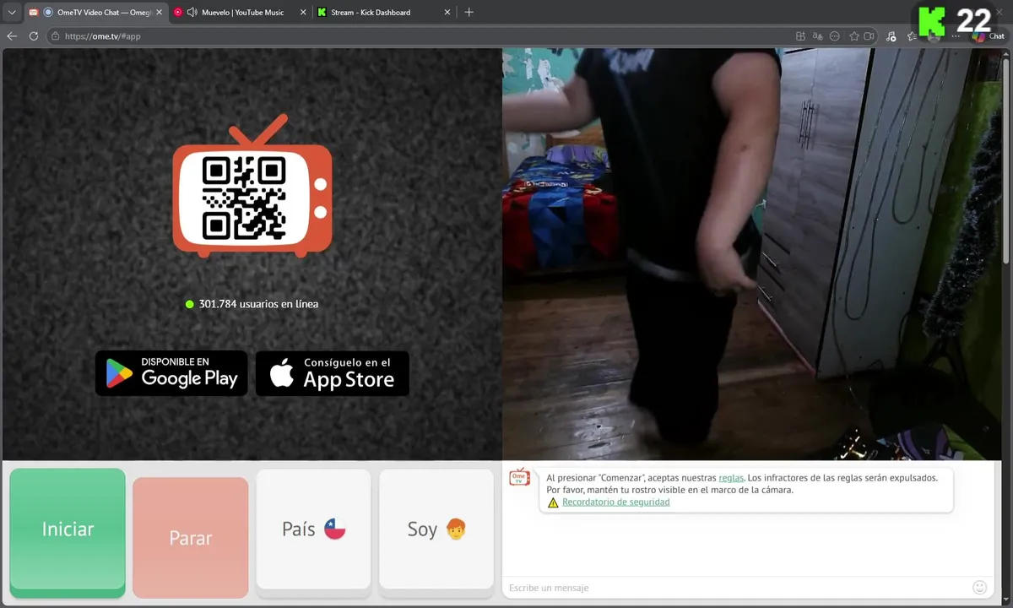This screenshot has height=608, width=1013.
Task: Mute the YouTube Music tab speaker icon
Action: coord(192,13)
